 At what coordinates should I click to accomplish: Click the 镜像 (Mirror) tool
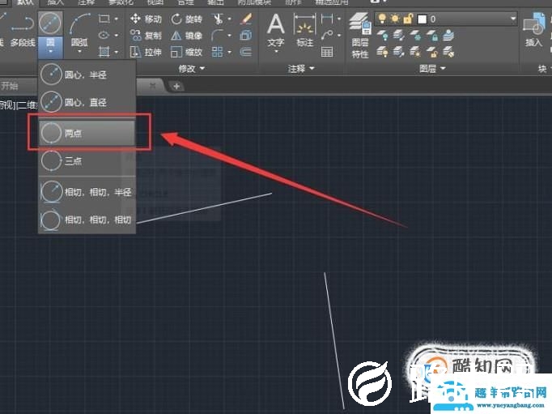(x=187, y=36)
